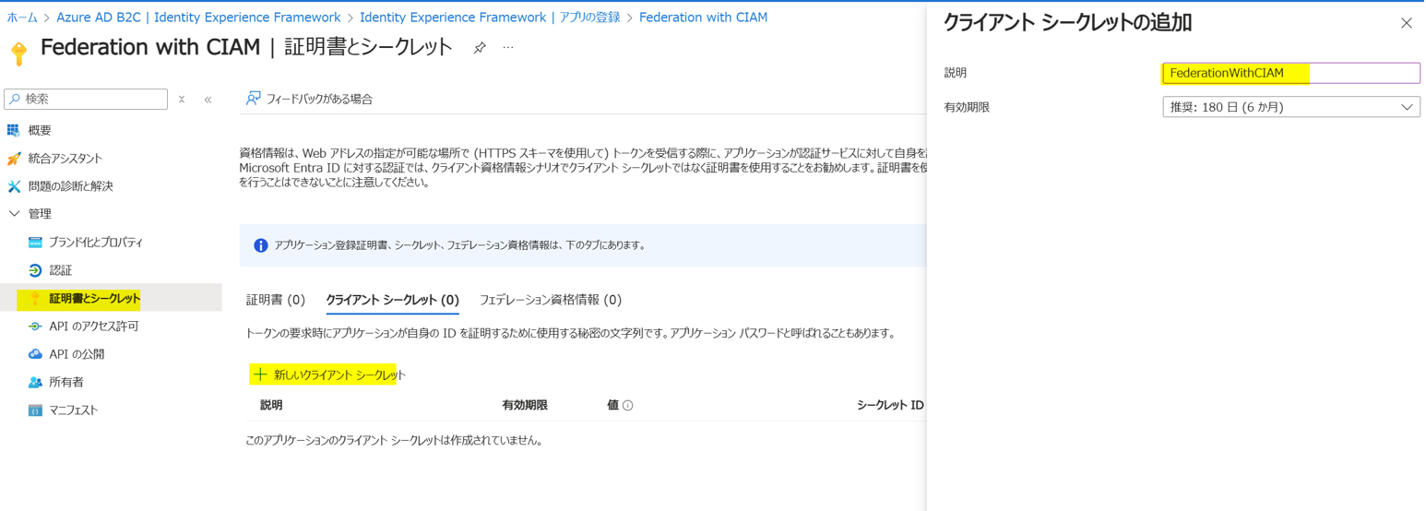Click the plus icon for new client secret
The width and height of the screenshot is (1426, 511).
pyautogui.click(x=260, y=374)
